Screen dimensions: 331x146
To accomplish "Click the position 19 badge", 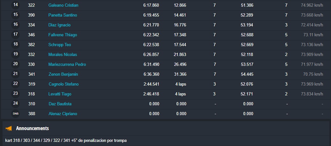I will [16, 54].
